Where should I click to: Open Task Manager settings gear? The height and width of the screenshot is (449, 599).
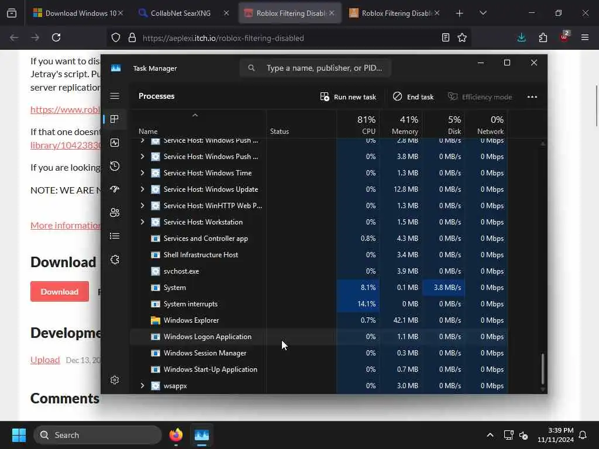click(115, 380)
